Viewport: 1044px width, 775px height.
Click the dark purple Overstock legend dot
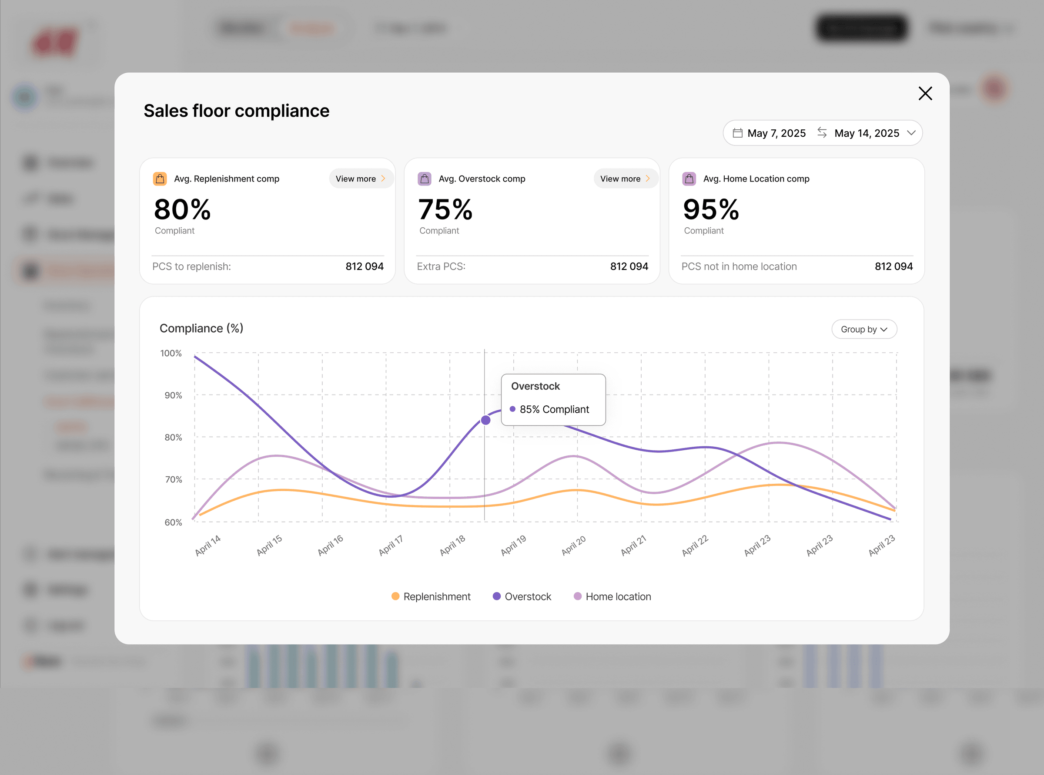[x=497, y=596]
